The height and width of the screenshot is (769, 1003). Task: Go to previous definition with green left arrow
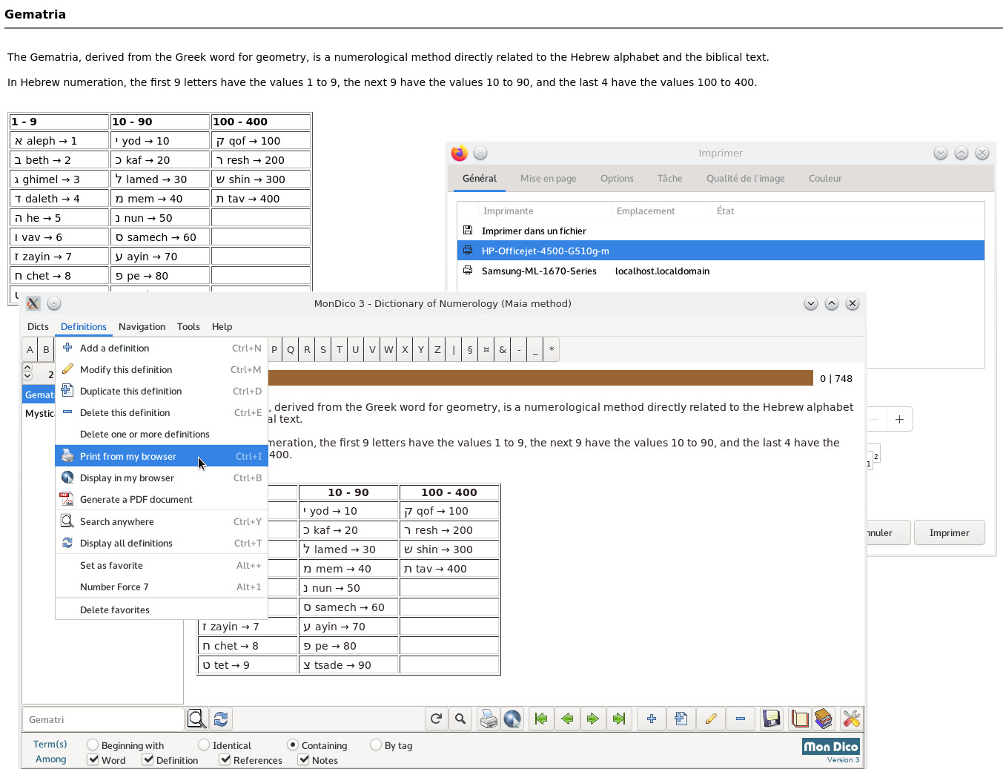click(x=567, y=719)
